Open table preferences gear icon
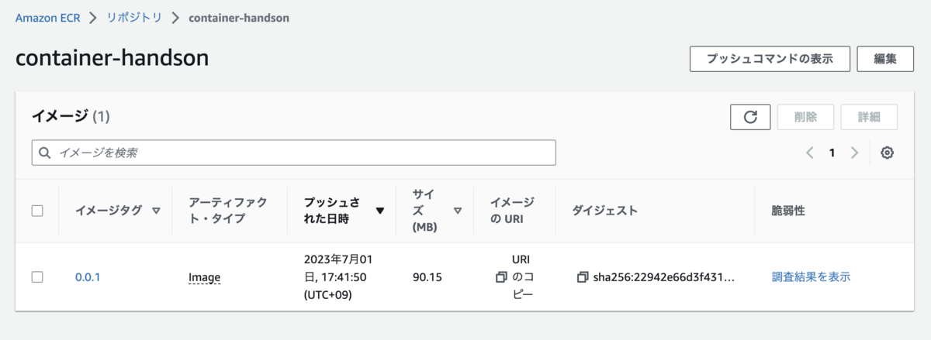The height and width of the screenshot is (340, 931). (888, 153)
